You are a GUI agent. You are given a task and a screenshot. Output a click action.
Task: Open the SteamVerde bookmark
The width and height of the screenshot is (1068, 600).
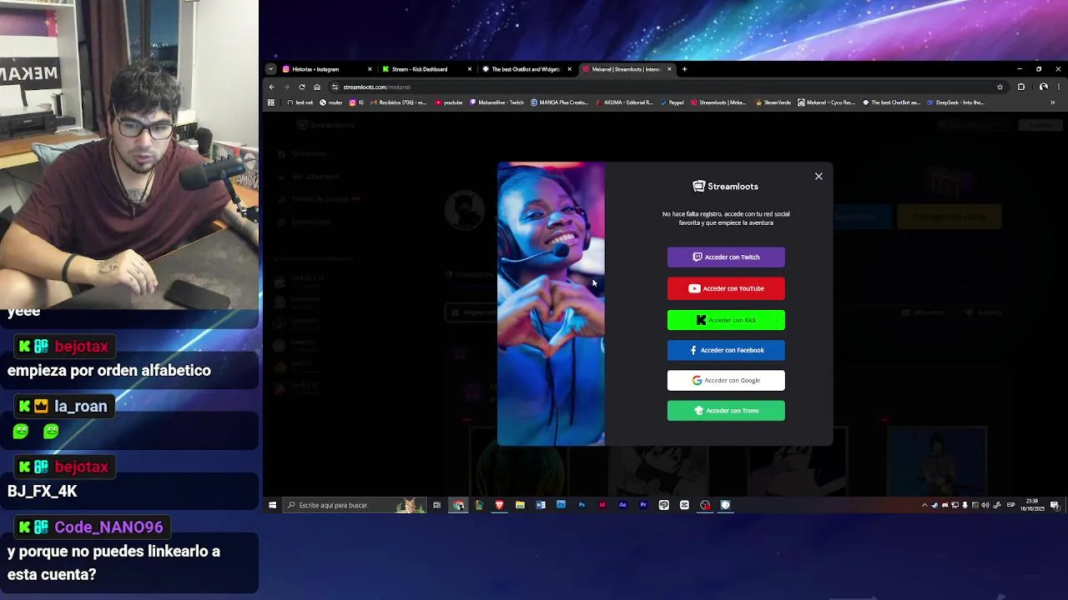click(773, 102)
